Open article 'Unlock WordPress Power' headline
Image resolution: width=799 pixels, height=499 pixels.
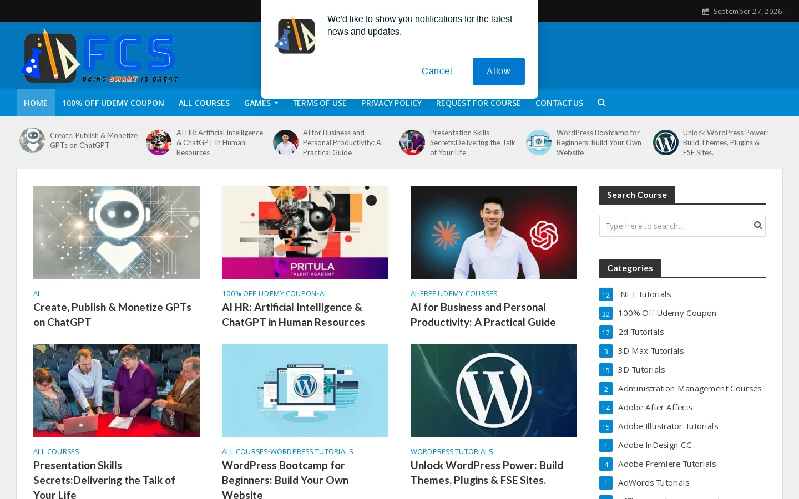(487, 472)
